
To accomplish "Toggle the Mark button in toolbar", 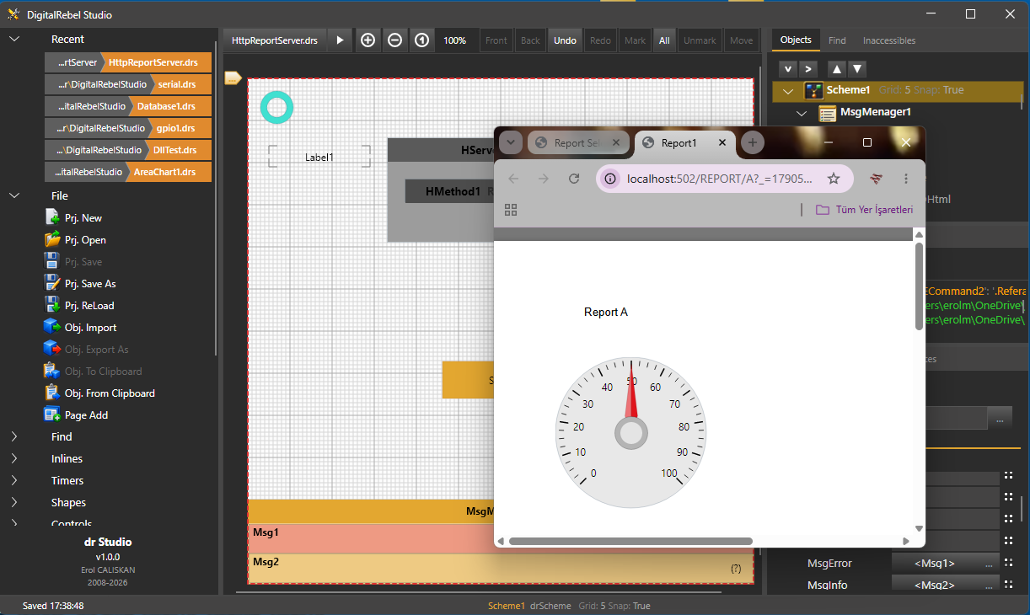I will (636, 40).
